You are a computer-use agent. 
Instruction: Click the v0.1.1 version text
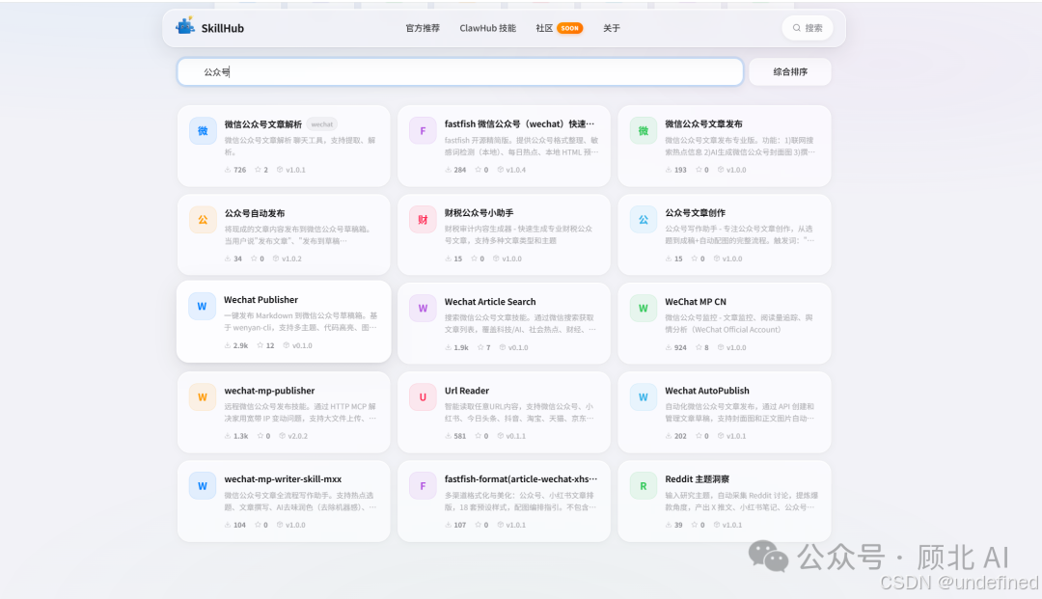pos(515,436)
